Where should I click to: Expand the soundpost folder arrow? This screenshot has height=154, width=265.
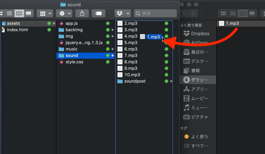171,81
